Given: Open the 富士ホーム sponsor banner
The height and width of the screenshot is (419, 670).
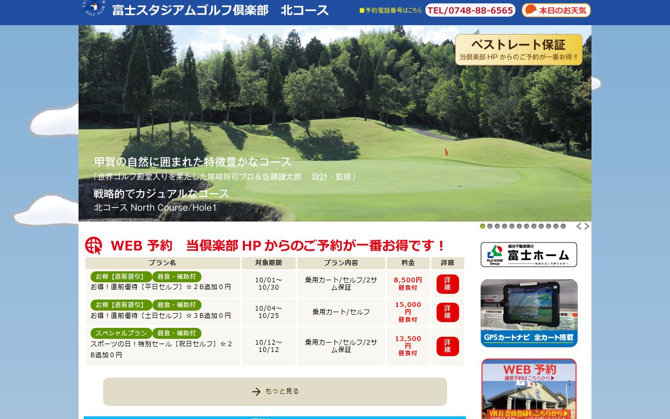Looking at the screenshot, I should pyautogui.click(x=529, y=255).
